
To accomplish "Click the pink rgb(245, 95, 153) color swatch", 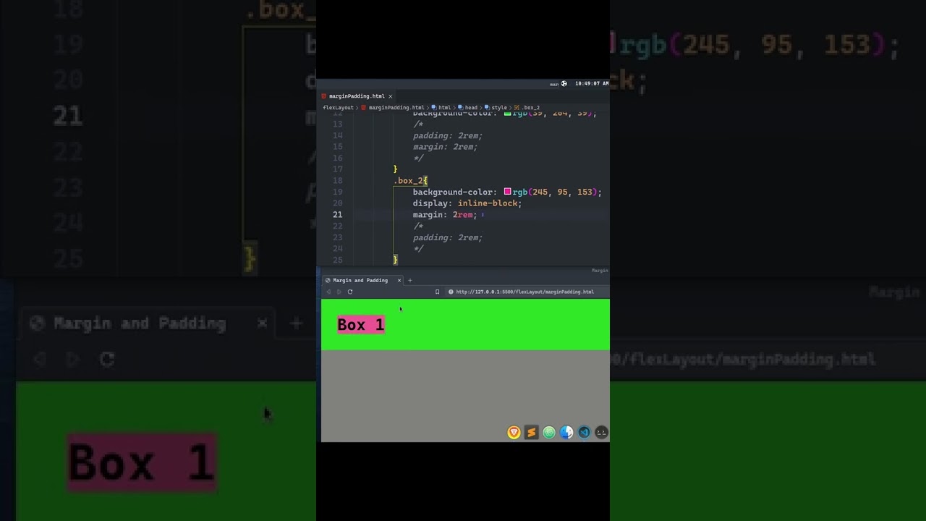I will click(507, 192).
